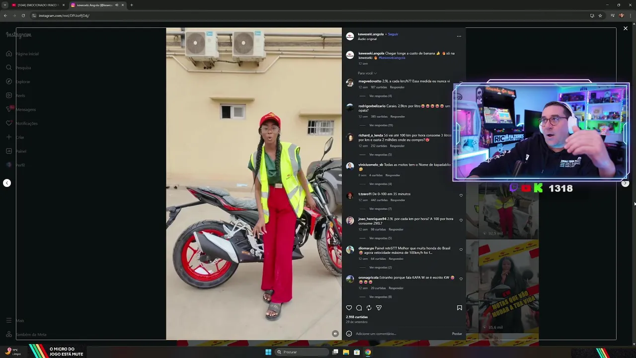636x358 pixels.
Task: Open keweseki.angola profile picture in header
Action: click(x=350, y=36)
